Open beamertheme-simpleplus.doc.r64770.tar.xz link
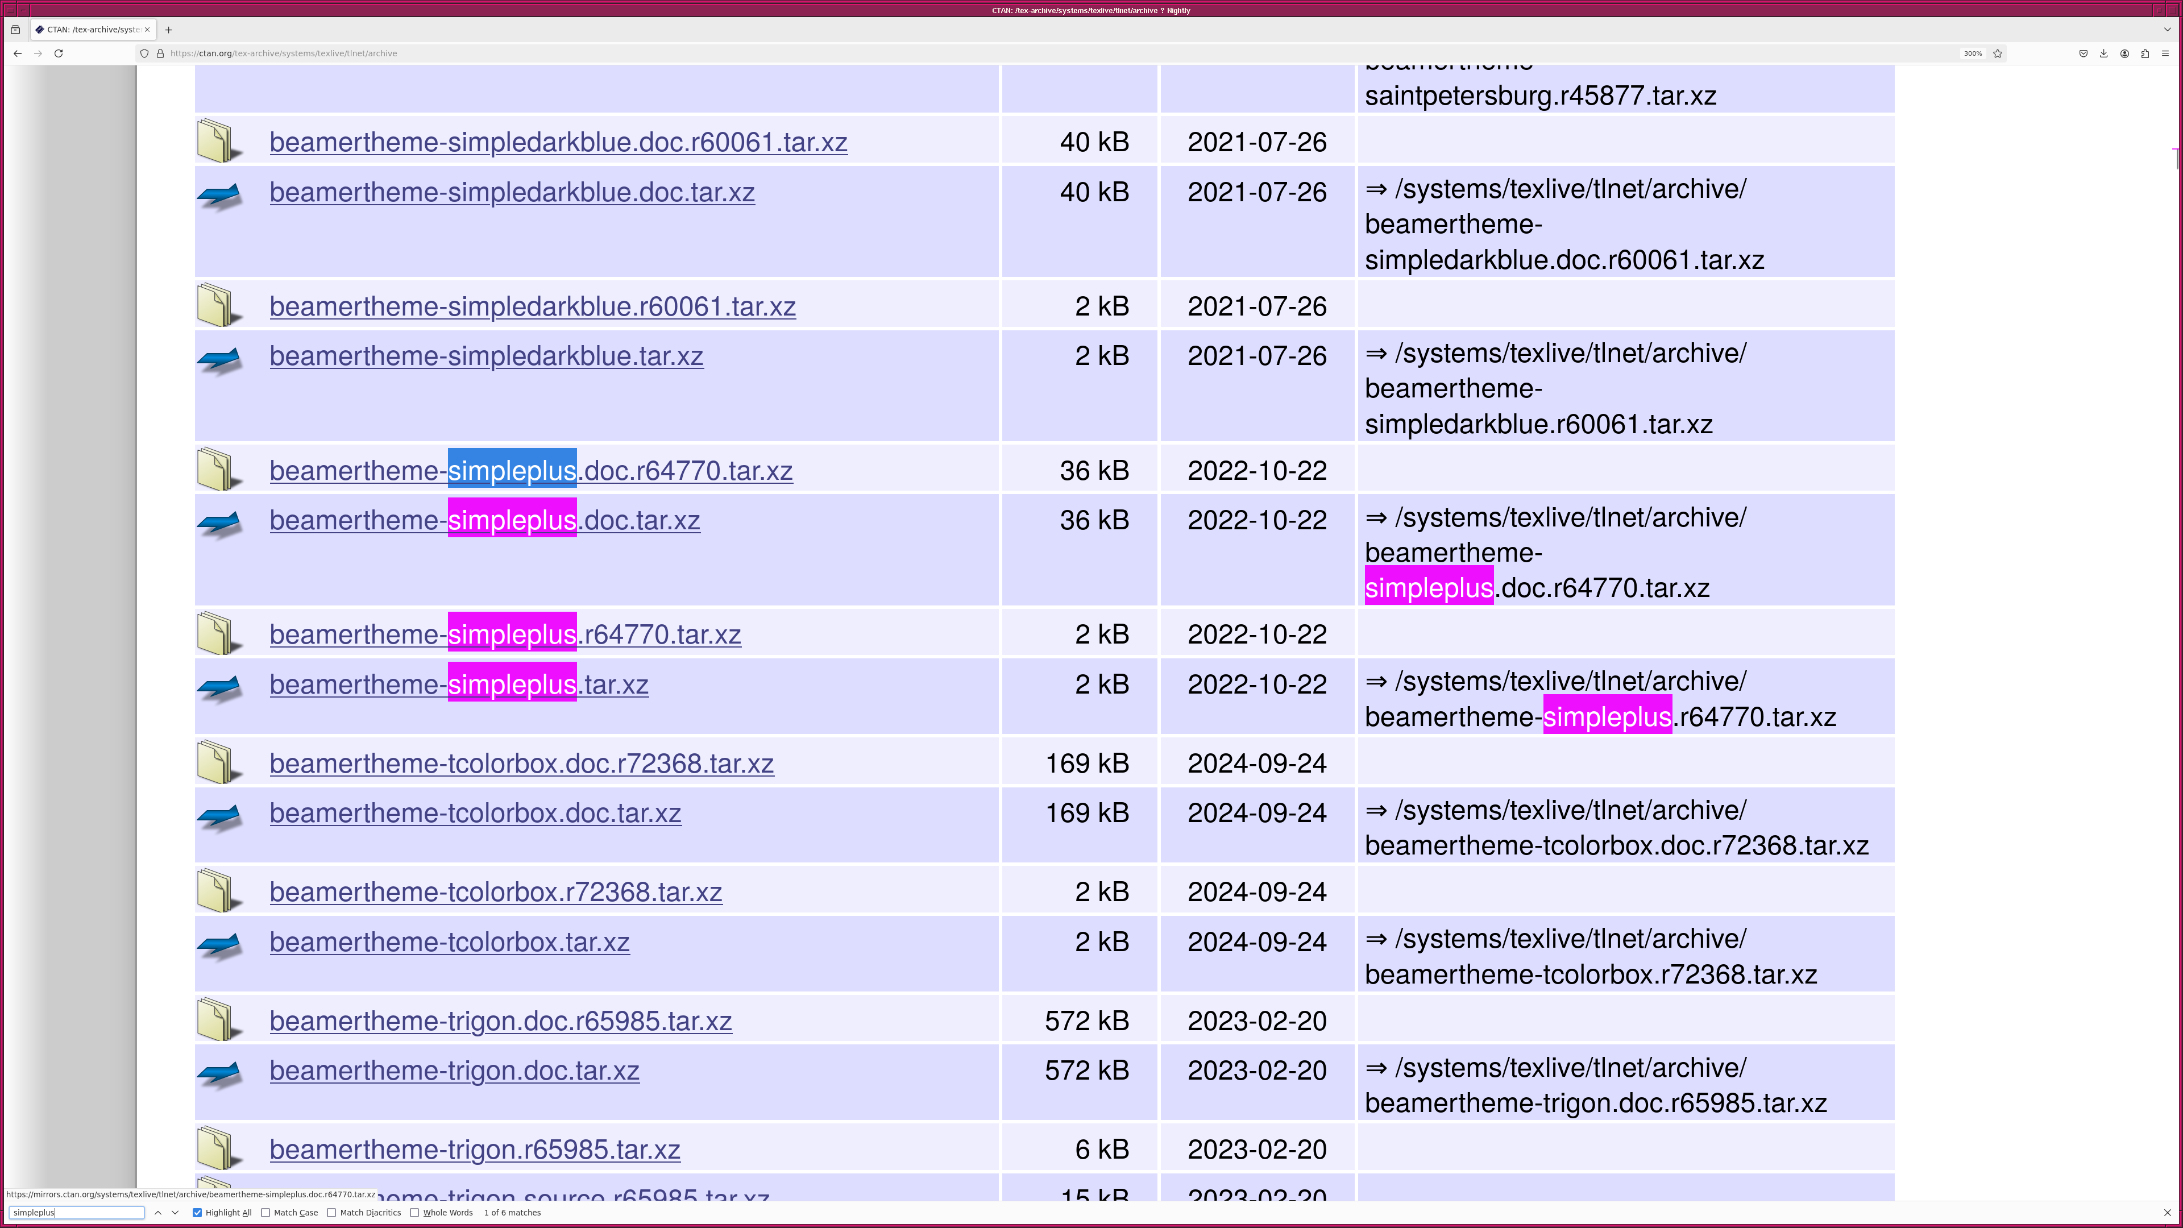This screenshot has width=2183, height=1228. 532,470
